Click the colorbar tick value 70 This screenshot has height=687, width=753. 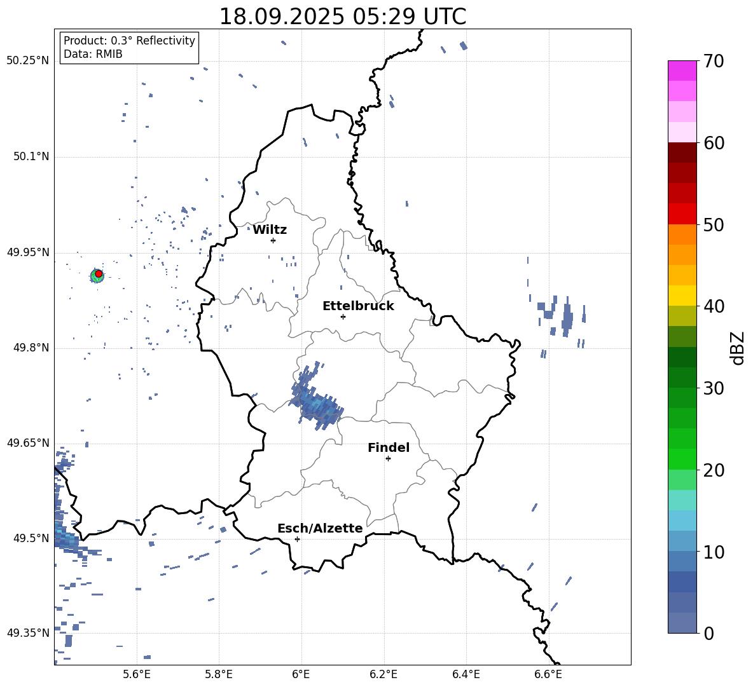click(714, 62)
